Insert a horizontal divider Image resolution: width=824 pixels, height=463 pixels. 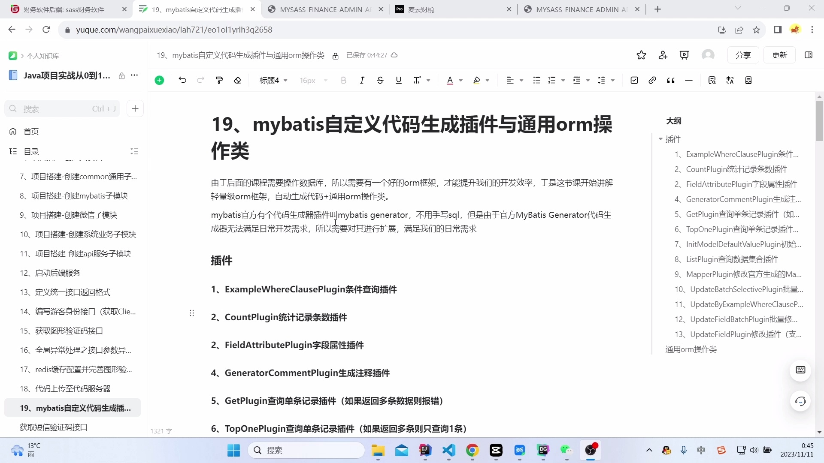tap(688, 80)
